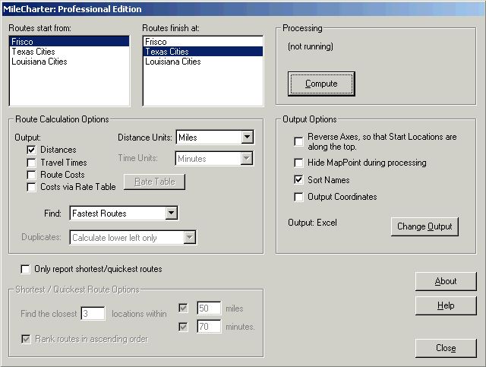486x367 pixels.
Task: Close the MileCharter dialog
Action: [446, 348]
